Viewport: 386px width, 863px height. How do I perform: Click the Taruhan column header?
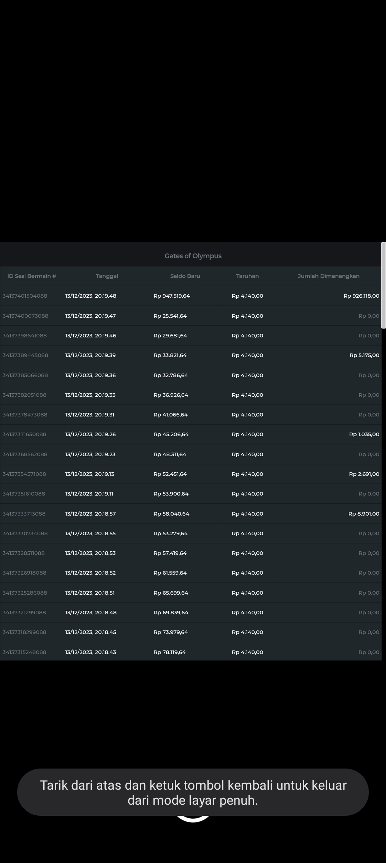point(247,276)
